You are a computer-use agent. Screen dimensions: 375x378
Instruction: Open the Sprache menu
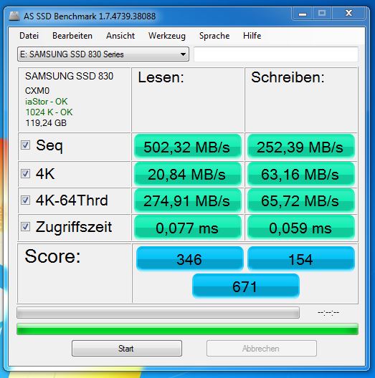click(x=214, y=36)
